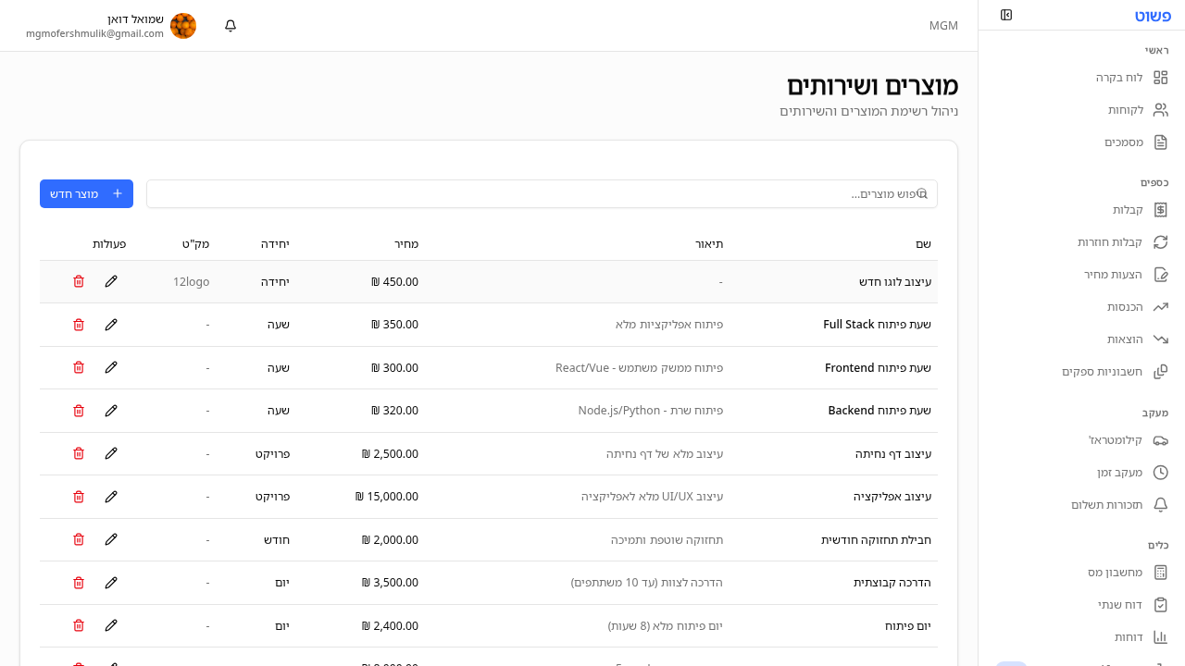Open the notifications bell icon
The image size is (1185, 666).
pyautogui.click(x=230, y=26)
